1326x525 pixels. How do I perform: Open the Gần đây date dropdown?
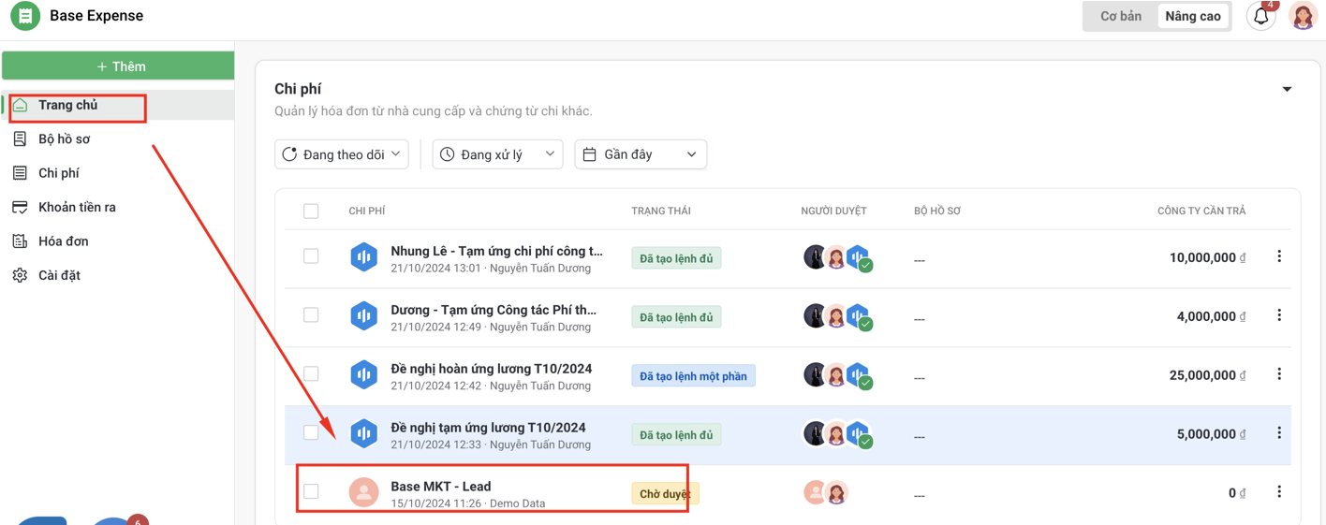[641, 154]
